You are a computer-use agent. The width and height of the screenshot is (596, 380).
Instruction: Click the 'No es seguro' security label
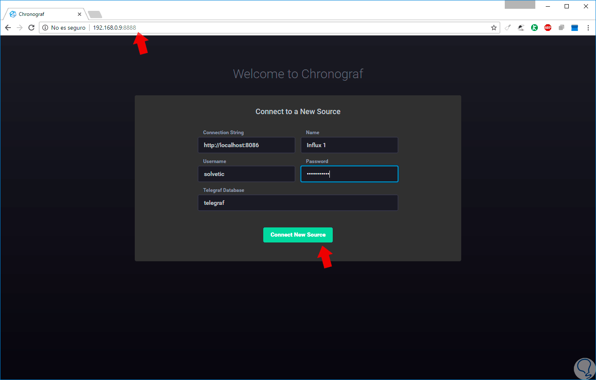click(x=68, y=28)
